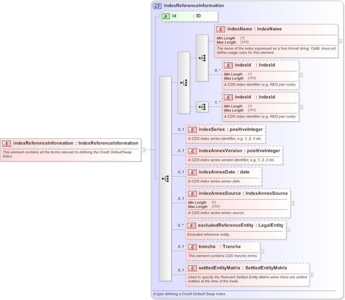Collapse the indexReferenceInformation element with the minus control

coord(143,150)
